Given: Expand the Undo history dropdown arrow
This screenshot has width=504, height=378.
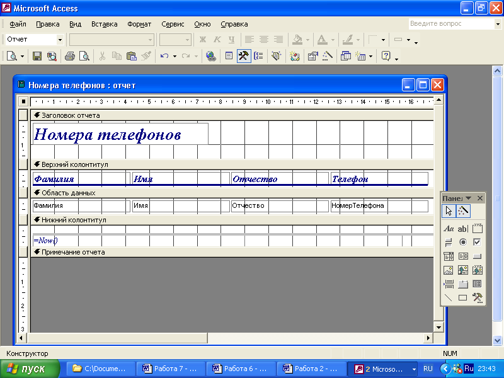Looking at the screenshot, I should tap(175, 57).
